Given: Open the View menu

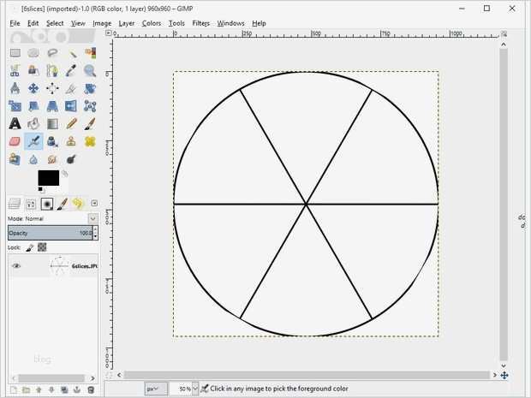Looking at the screenshot, I should [78, 23].
